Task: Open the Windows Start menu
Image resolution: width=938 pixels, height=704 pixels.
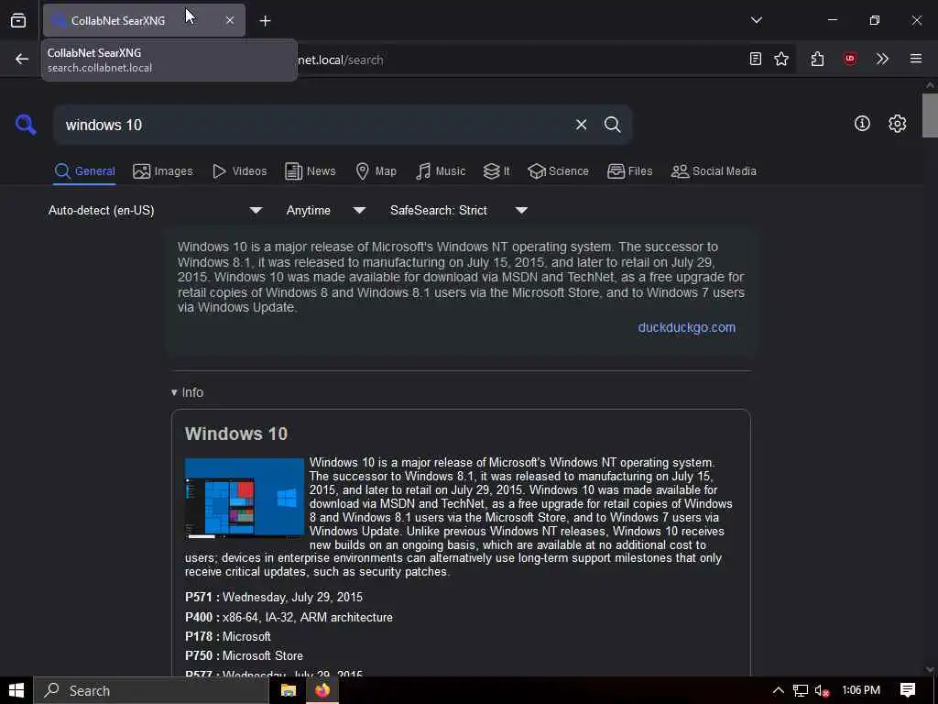Action: pos(16,690)
